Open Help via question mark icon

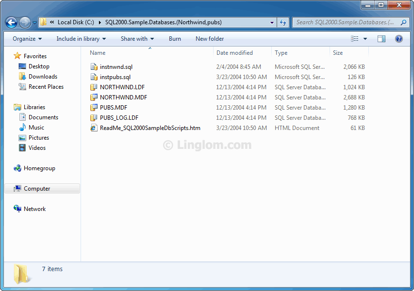point(398,39)
